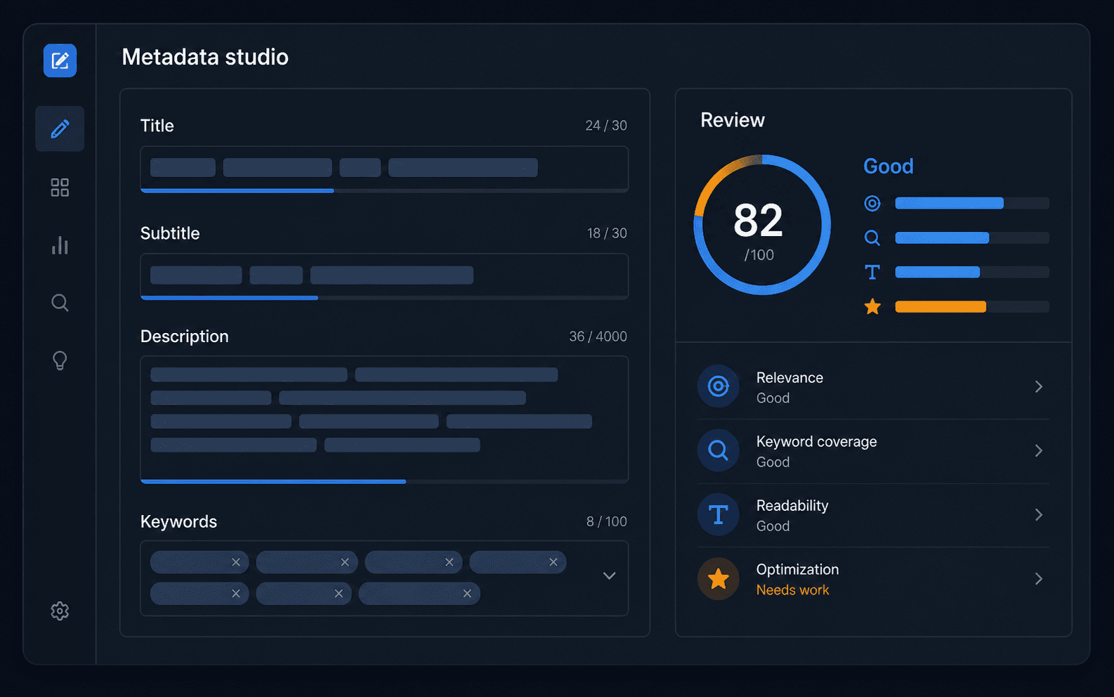The image size is (1114, 697).
Task: Click the 'Subtitle' field label
Action: tap(170, 233)
